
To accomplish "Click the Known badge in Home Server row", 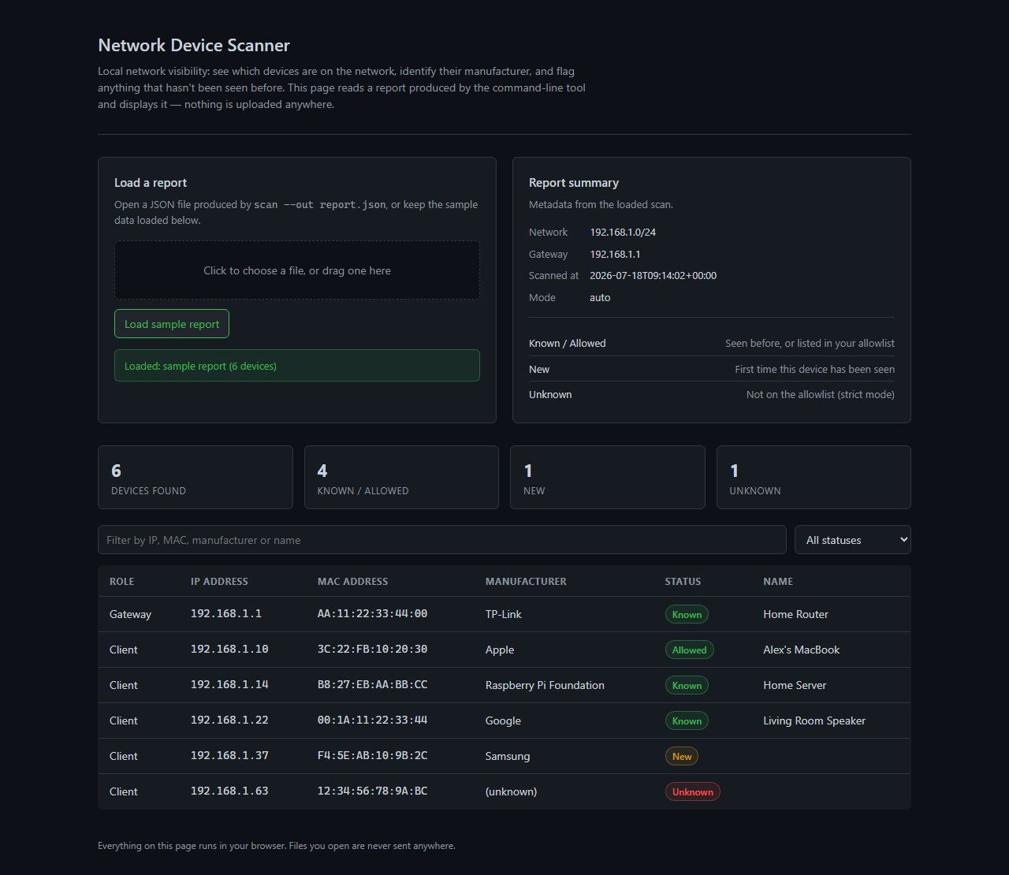I will (x=687, y=685).
